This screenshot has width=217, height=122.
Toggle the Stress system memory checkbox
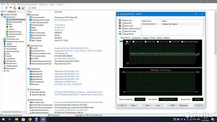point(123,29)
